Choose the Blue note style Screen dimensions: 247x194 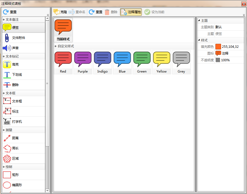[122, 62]
